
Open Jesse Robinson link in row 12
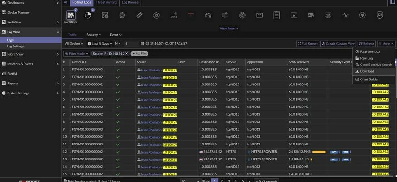(x=151, y=152)
